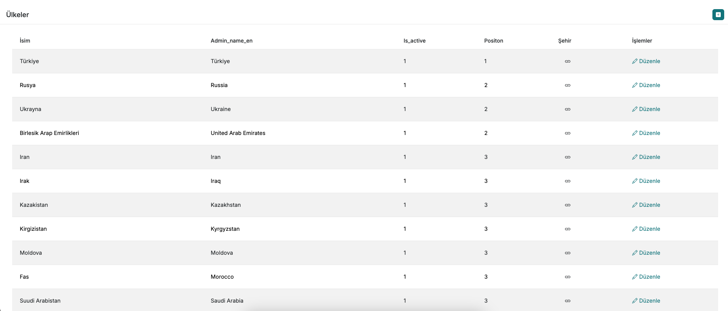Click Düzenle for Moldova
Image resolution: width=728 pixels, height=311 pixels.
click(646, 253)
